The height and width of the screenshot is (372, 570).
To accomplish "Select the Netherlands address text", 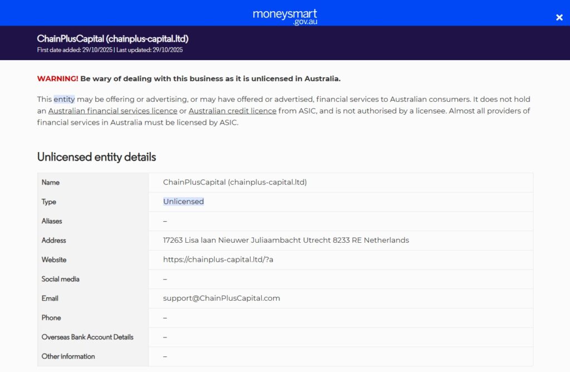I will pos(285,240).
